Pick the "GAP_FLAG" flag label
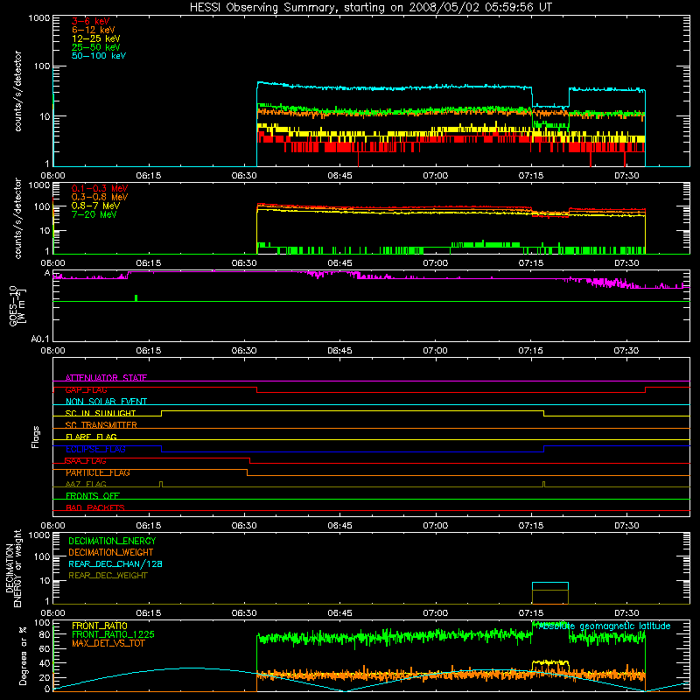 pyautogui.click(x=86, y=389)
